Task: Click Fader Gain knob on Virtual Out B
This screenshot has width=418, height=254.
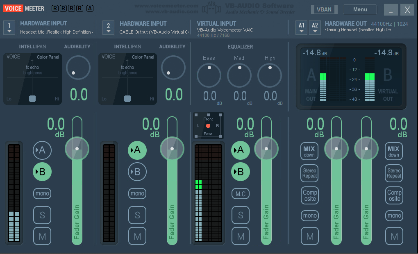Action: click(366, 149)
